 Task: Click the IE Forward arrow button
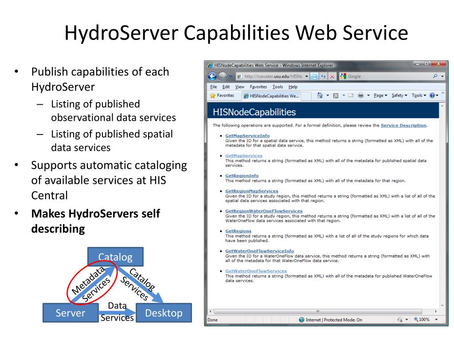[223, 76]
